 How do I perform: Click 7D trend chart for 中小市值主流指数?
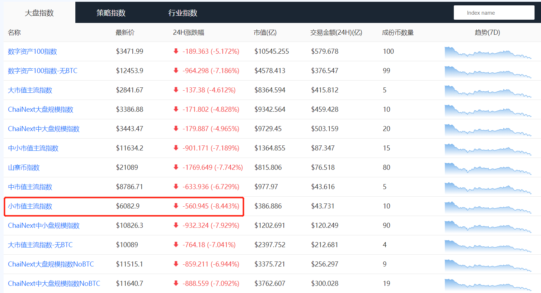click(488, 149)
